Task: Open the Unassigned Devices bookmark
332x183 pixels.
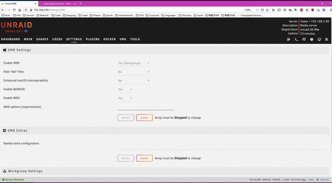Action: pos(250,15)
